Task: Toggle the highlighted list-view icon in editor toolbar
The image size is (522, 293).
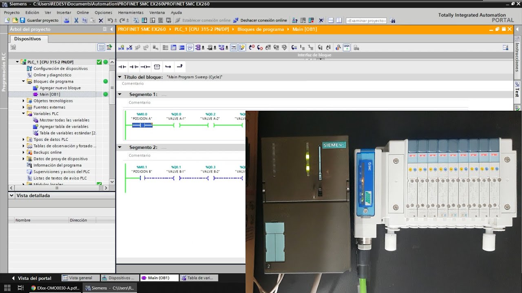Action: tap(233, 48)
